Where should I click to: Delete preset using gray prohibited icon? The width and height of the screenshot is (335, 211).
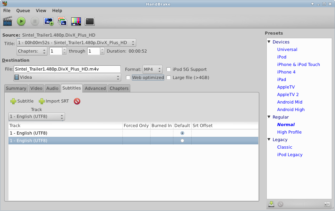(280, 204)
